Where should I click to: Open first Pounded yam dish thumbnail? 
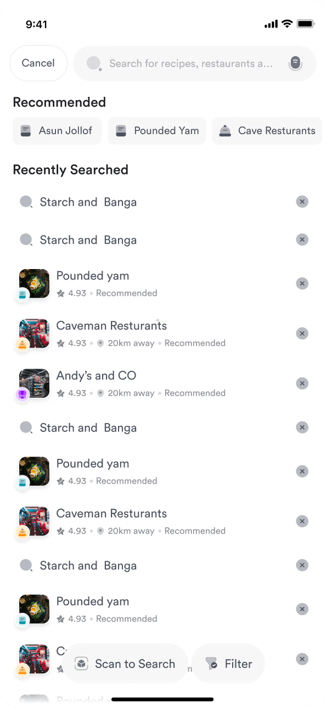pyautogui.click(x=34, y=283)
